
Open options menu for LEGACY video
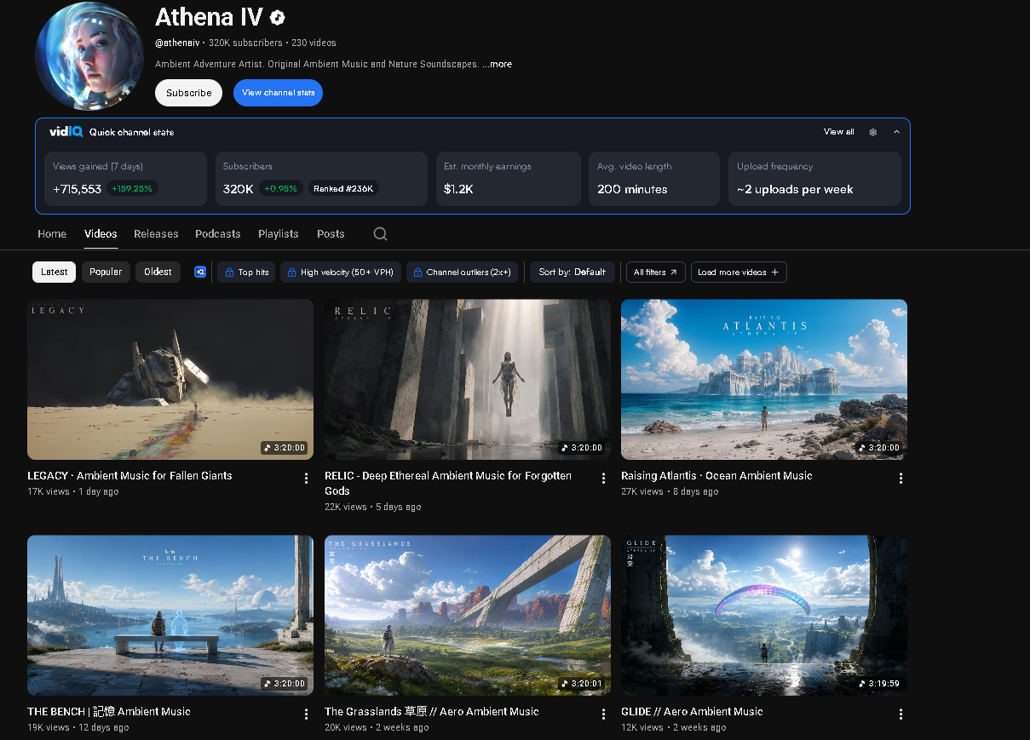(x=306, y=479)
